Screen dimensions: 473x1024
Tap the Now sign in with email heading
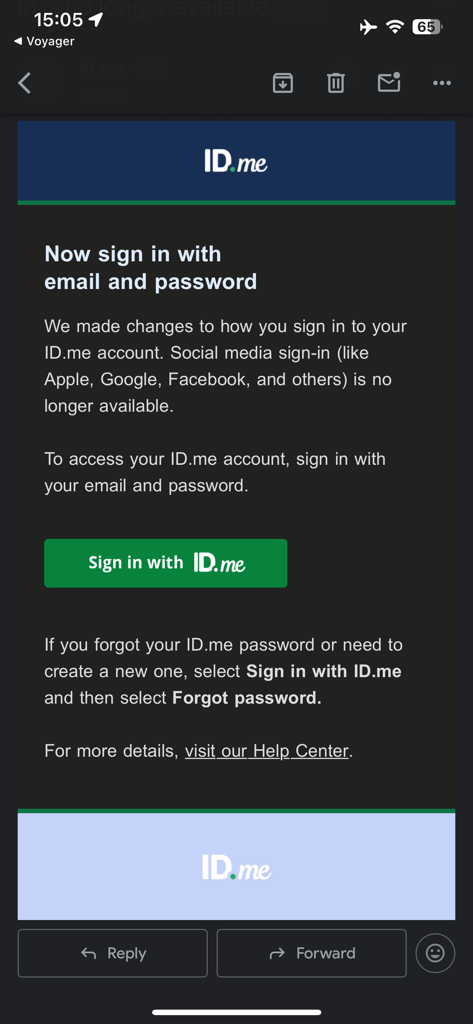coord(151,268)
